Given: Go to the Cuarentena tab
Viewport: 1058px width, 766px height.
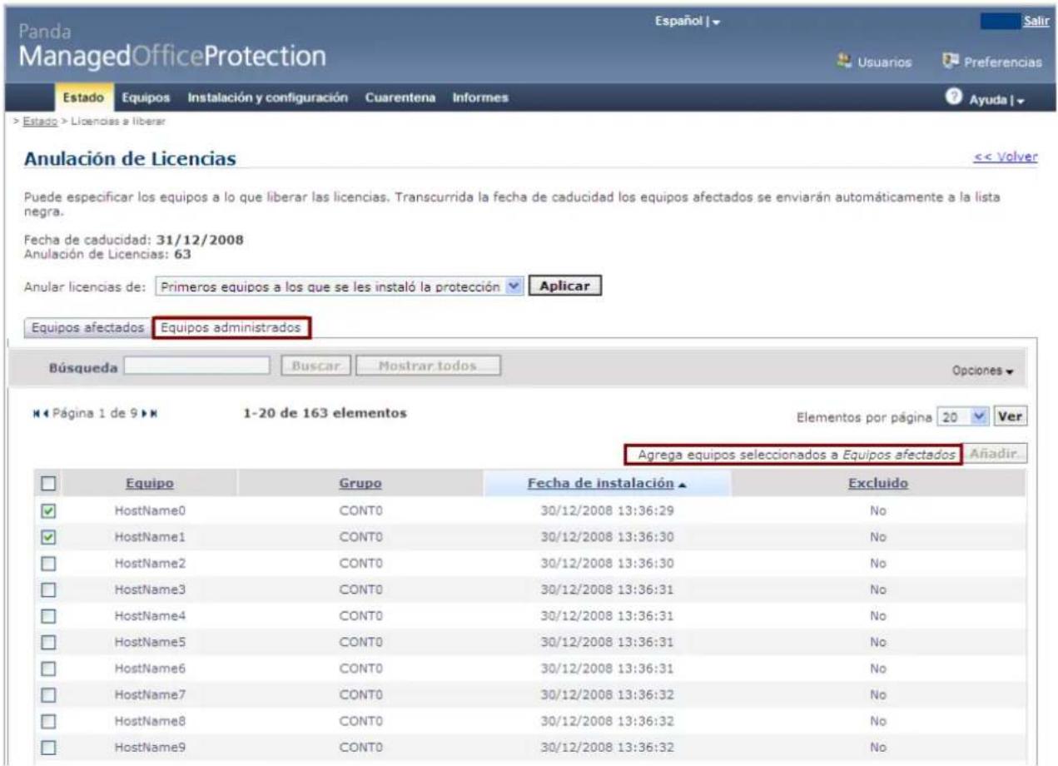Looking at the screenshot, I should 403,98.
